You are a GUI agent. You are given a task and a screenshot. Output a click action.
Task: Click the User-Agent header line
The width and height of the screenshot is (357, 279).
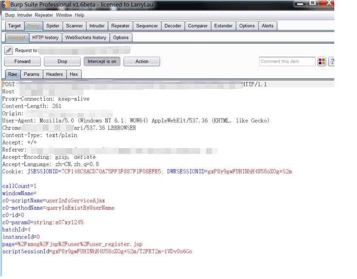coord(136,121)
